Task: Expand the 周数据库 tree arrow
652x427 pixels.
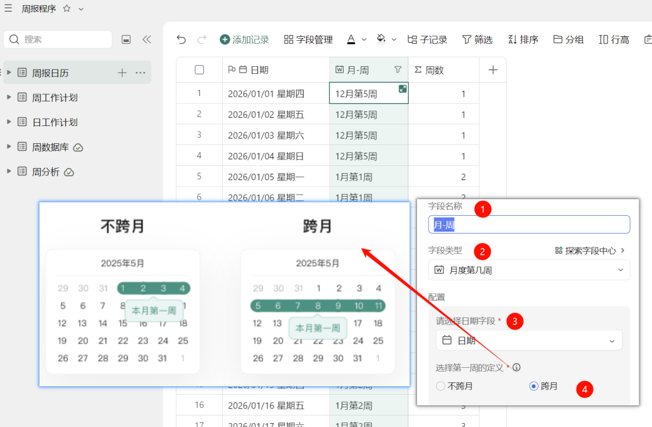Action: click(x=9, y=146)
